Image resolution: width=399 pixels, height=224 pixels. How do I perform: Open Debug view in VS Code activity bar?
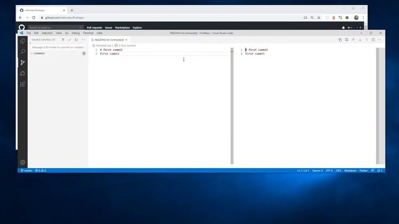[x=22, y=73]
